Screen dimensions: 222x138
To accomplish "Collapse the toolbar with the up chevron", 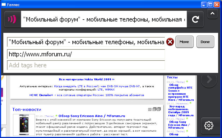I will coord(212,13).
